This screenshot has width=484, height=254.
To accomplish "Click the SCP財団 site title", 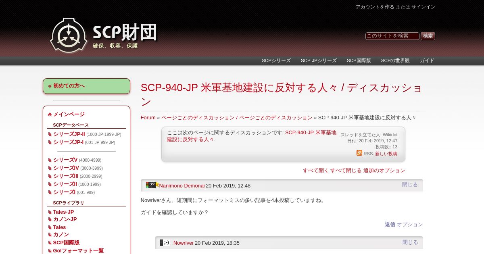I will [x=125, y=32].
